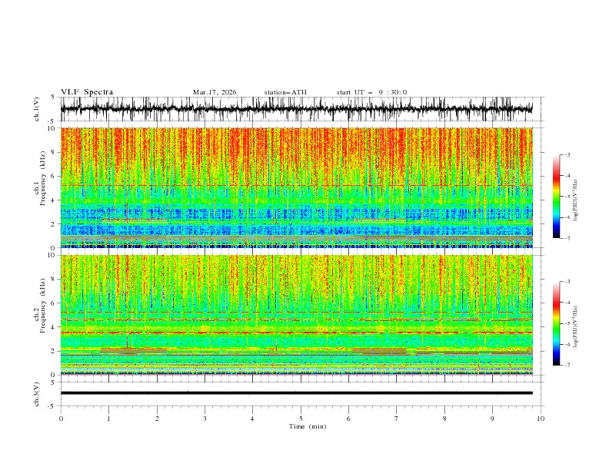Click the 2 kHz tick of ch.1 spectrogram

[x=55, y=223]
